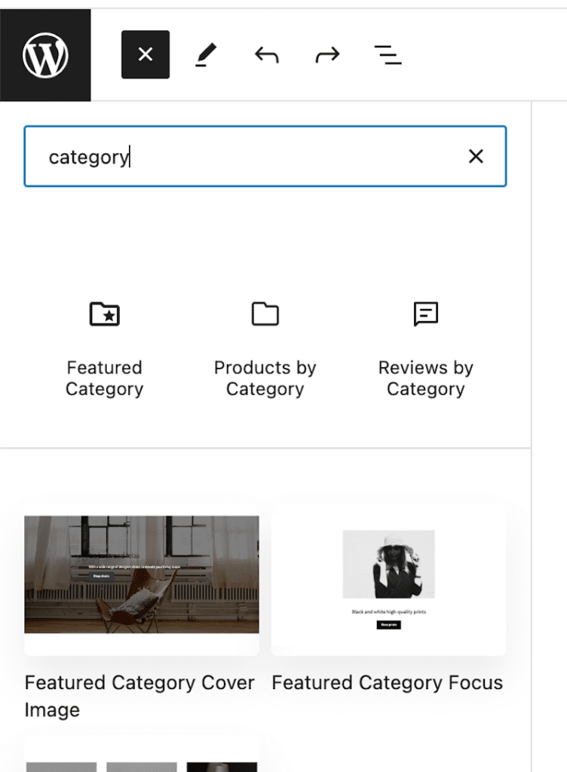Click the Reviews by Category label
This screenshot has width=567, height=772.
pos(426,378)
